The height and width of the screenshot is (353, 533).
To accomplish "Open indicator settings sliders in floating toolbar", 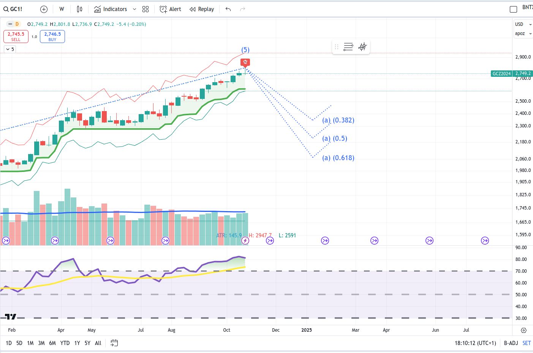I will coord(348,46).
